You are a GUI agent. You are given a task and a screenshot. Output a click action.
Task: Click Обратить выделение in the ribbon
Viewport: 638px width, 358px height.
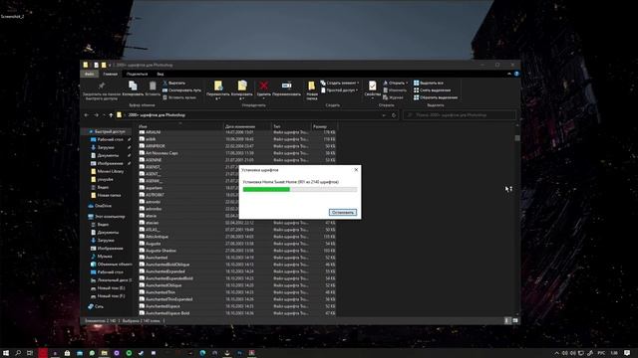tap(436, 97)
